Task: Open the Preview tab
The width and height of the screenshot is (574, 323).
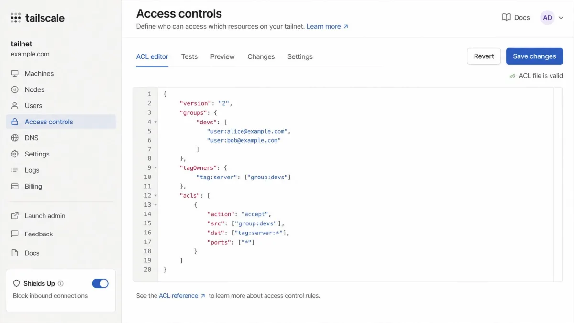Action: [222, 56]
